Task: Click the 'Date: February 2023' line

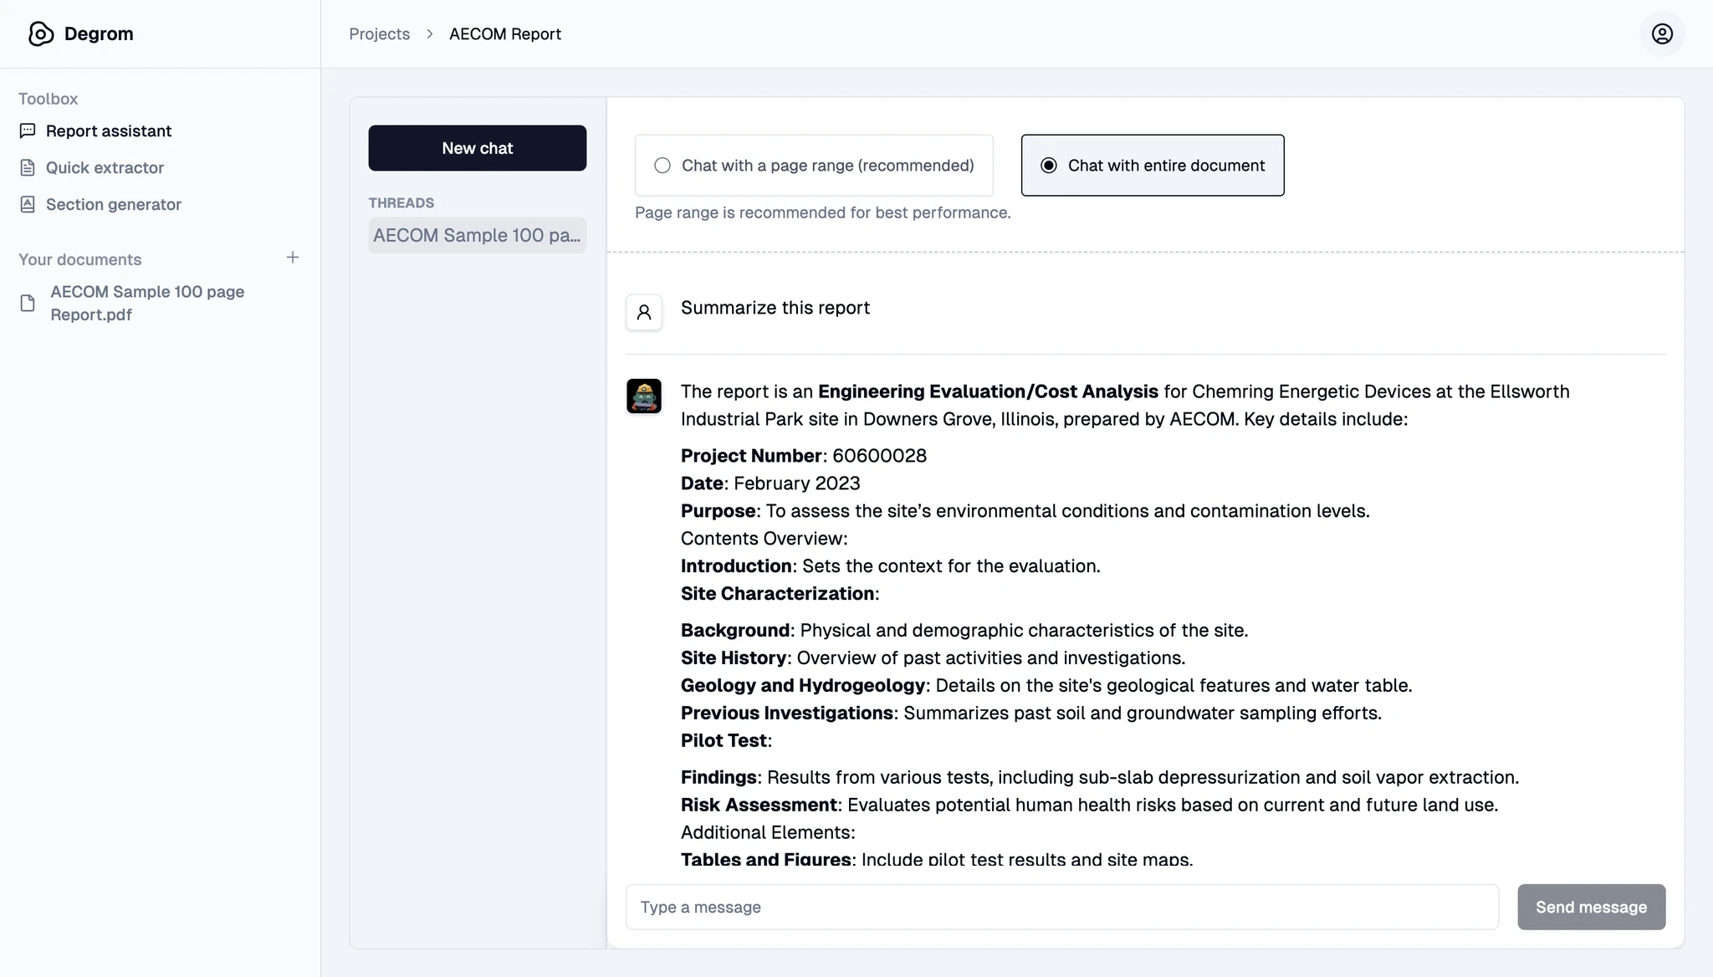Action: click(770, 483)
